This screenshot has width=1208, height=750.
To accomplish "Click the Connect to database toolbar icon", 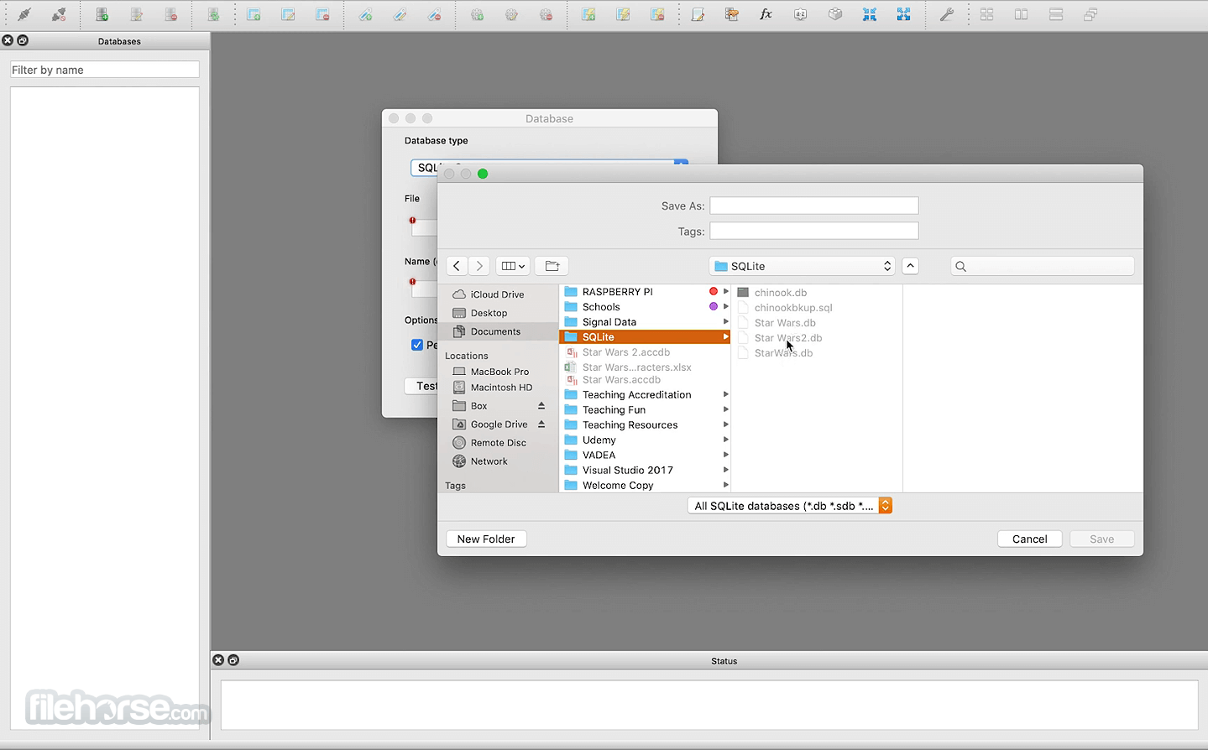I will 24,14.
